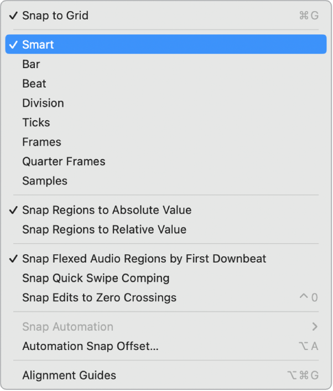Set snap mode to Beat
333x391 pixels.
coord(34,84)
